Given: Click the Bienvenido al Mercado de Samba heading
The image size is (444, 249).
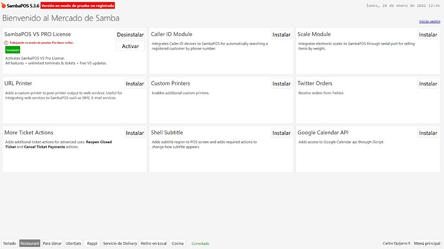Looking at the screenshot, I should point(61,18).
